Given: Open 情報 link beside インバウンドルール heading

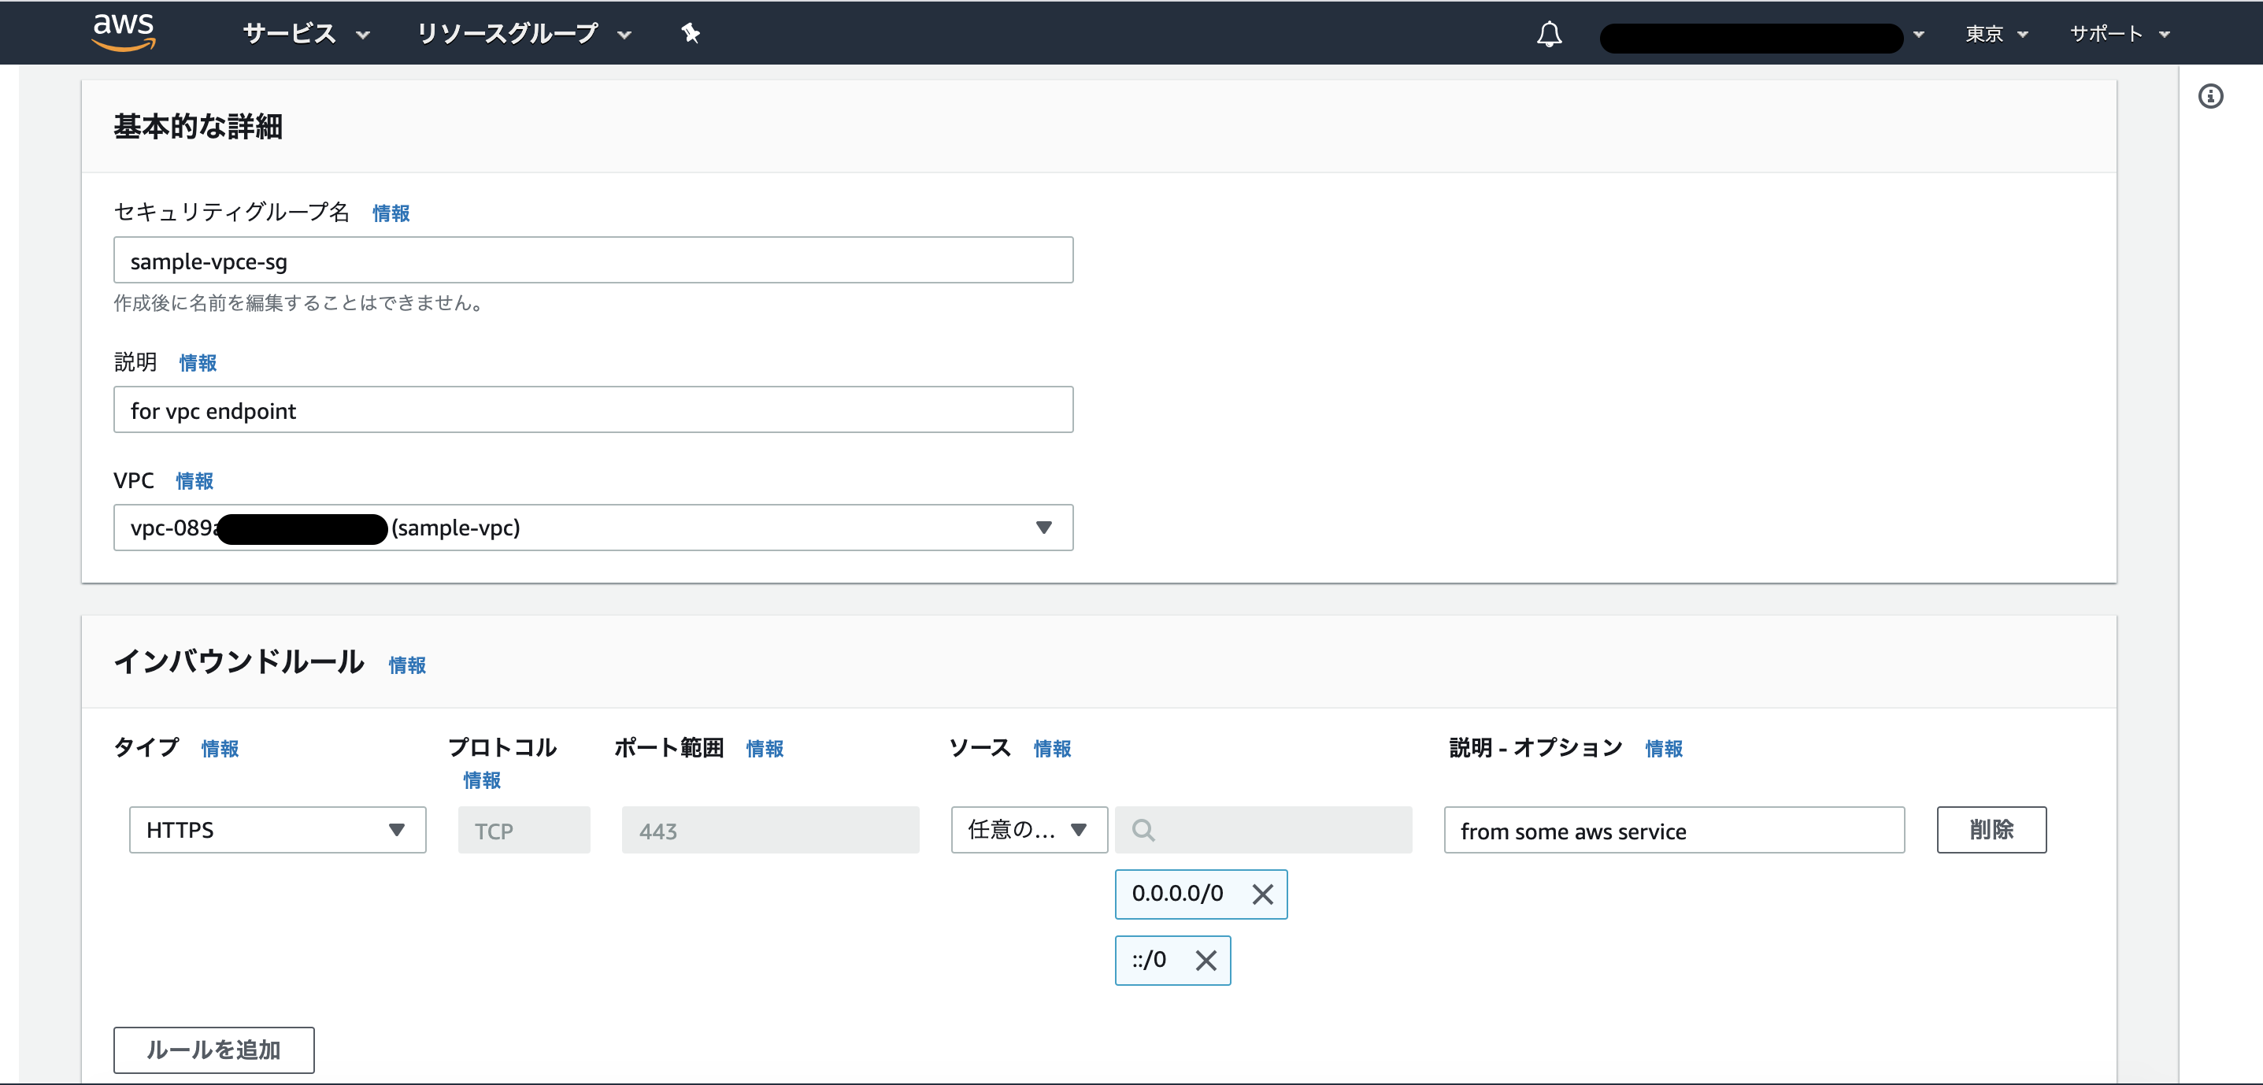Looking at the screenshot, I should 407,665.
